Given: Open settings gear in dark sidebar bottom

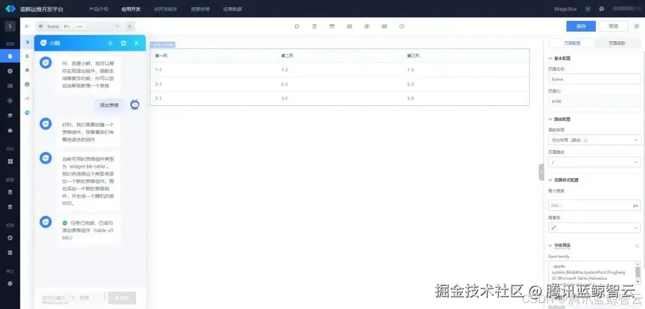Looking at the screenshot, I should point(10,283).
